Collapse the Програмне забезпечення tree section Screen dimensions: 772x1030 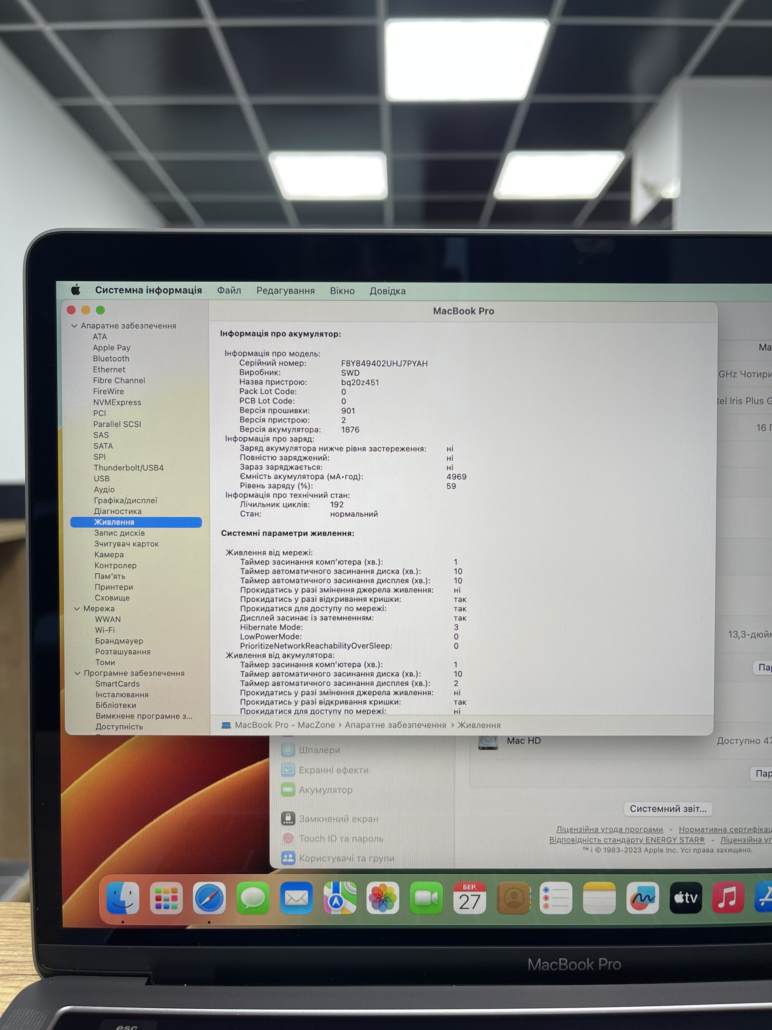(78, 673)
